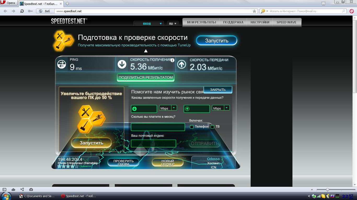Open the SPEED WAVE tab
Screen dimensions: 357x200
point(287,22)
